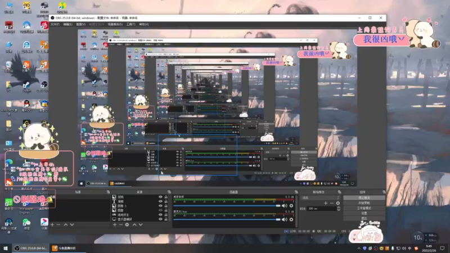450x253 pixels.
Task: Toggle visibility of the 图像 3 source
Action: pyautogui.click(x=160, y=206)
